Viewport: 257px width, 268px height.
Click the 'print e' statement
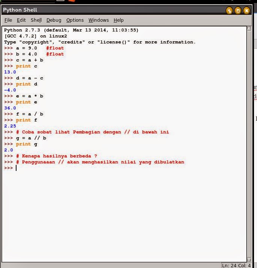point(27,102)
